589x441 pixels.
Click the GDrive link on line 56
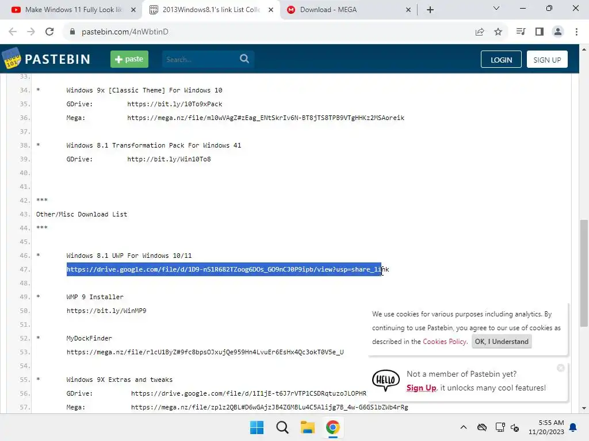[x=248, y=393]
